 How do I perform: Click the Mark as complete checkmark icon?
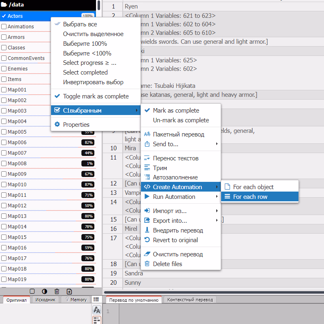click(147, 110)
